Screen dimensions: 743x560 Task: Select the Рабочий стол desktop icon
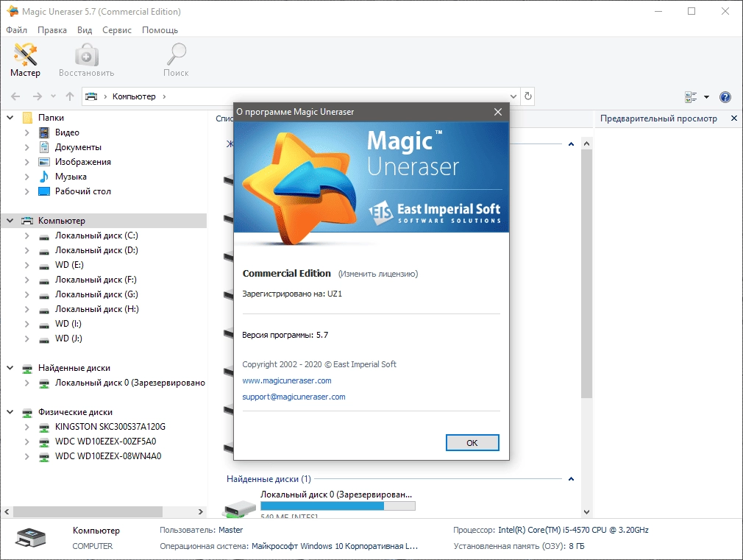coord(43,191)
